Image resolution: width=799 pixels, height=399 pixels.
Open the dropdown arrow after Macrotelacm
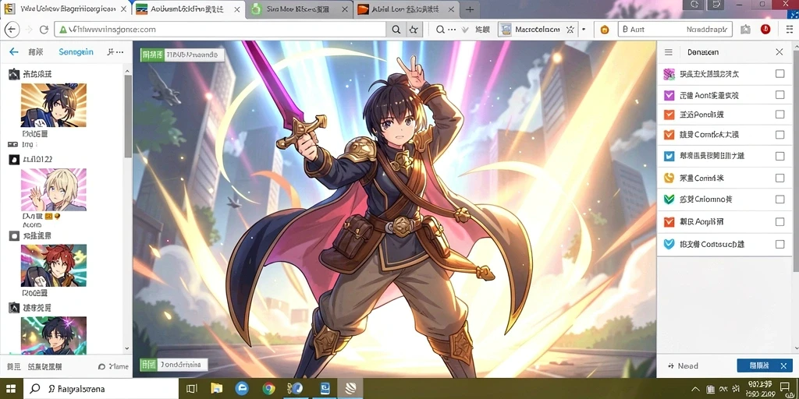click(584, 30)
